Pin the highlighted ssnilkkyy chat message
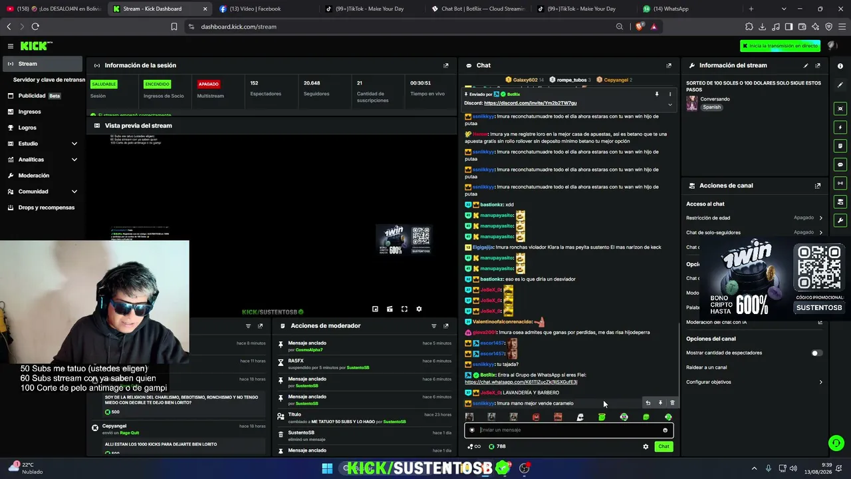 point(660,402)
